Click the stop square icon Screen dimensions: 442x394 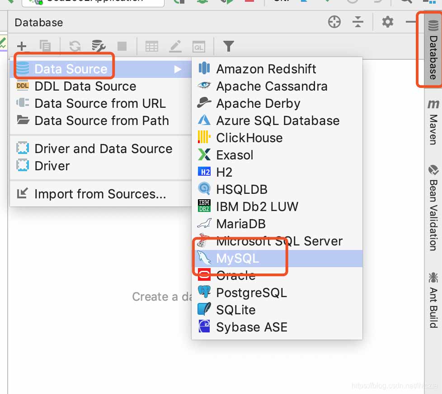point(122,46)
